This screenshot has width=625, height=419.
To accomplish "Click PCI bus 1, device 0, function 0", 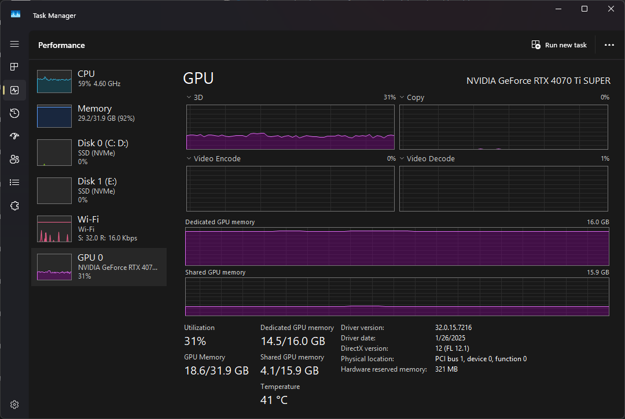I will (481, 358).
